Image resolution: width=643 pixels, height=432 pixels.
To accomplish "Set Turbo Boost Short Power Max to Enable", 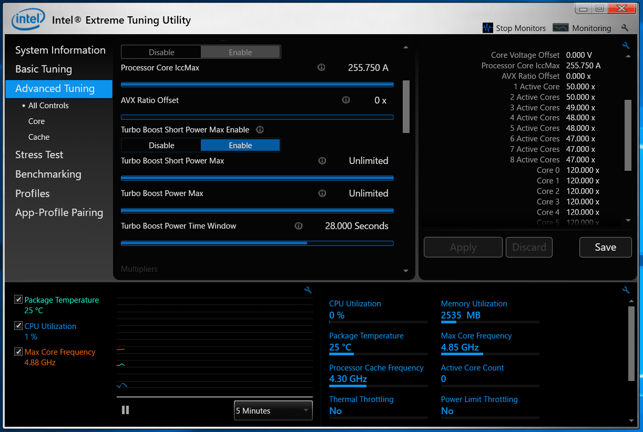I will click(x=240, y=145).
